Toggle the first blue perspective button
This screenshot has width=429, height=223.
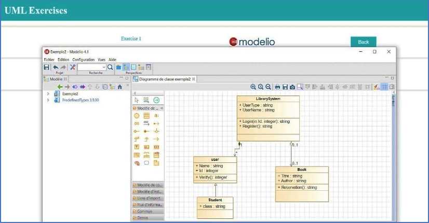point(118,67)
